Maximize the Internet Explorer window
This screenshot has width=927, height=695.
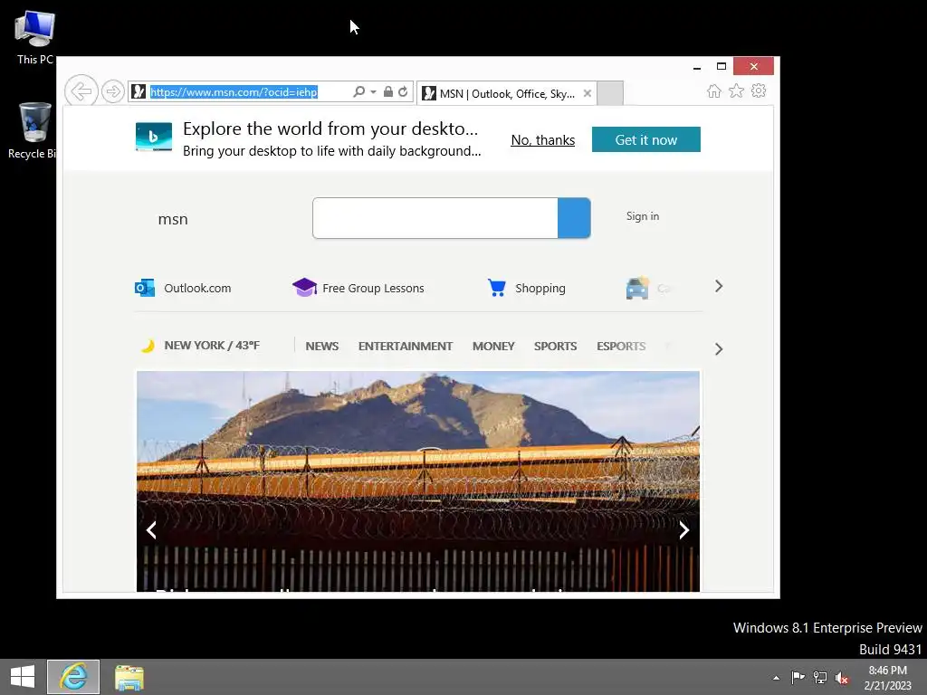(x=722, y=66)
